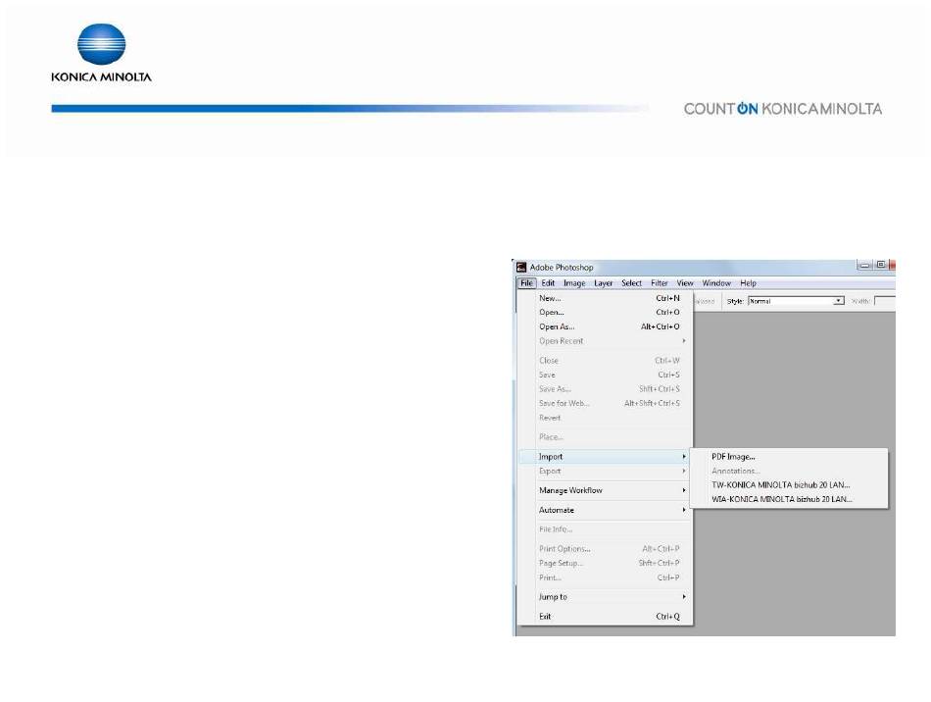Open the File menu
The image size is (931, 702).
pyautogui.click(x=526, y=283)
